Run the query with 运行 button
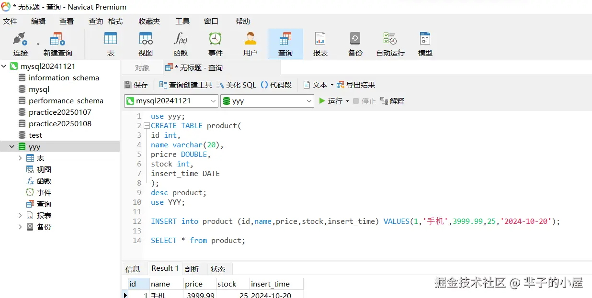The image size is (592, 298). (331, 101)
